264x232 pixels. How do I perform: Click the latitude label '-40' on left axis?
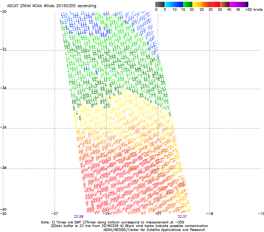[x=3, y=209]
